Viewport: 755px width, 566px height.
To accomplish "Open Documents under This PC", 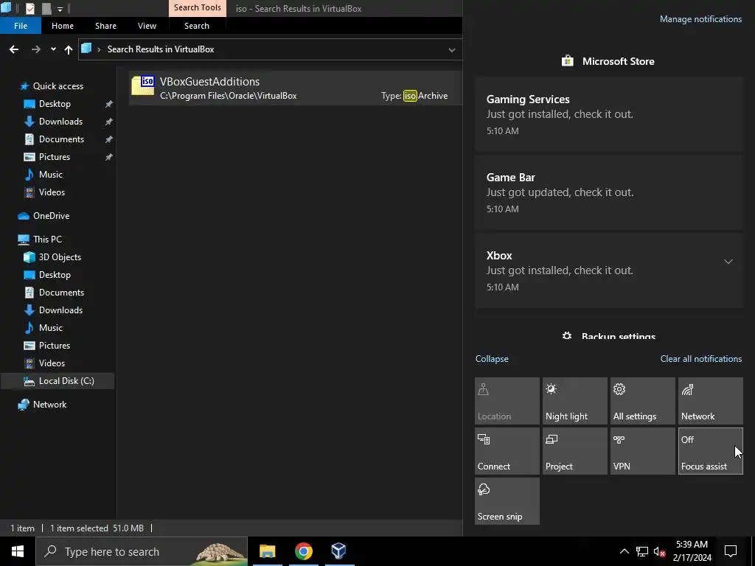I will (x=61, y=293).
